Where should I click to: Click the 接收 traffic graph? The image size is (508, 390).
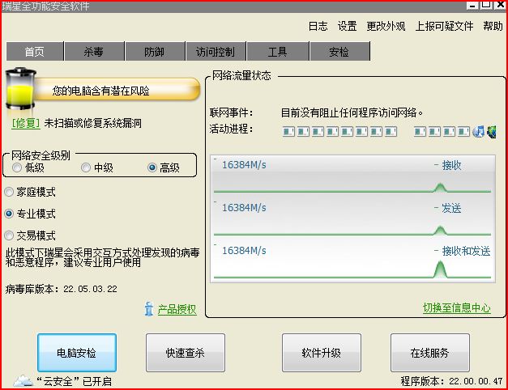click(352, 176)
